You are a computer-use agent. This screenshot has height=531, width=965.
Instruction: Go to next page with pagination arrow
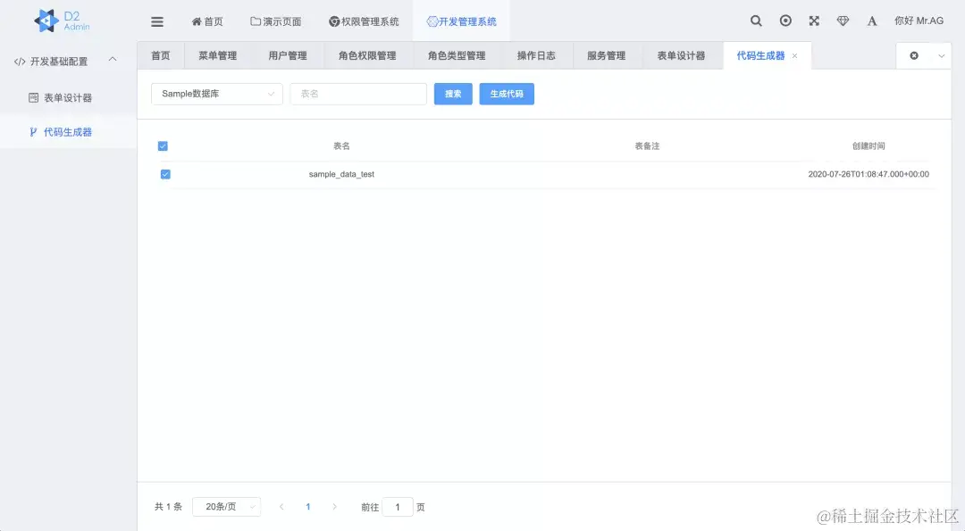(x=335, y=506)
